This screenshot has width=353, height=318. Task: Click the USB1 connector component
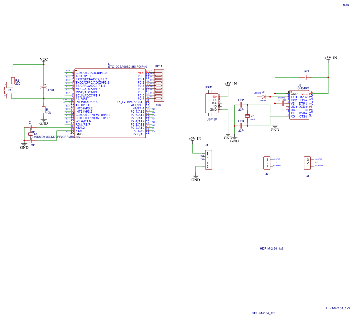[x=212, y=103]
